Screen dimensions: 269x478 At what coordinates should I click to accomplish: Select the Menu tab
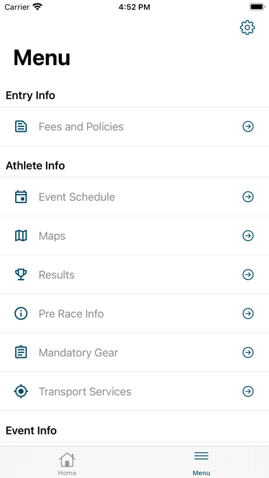[x=201, y=464]
